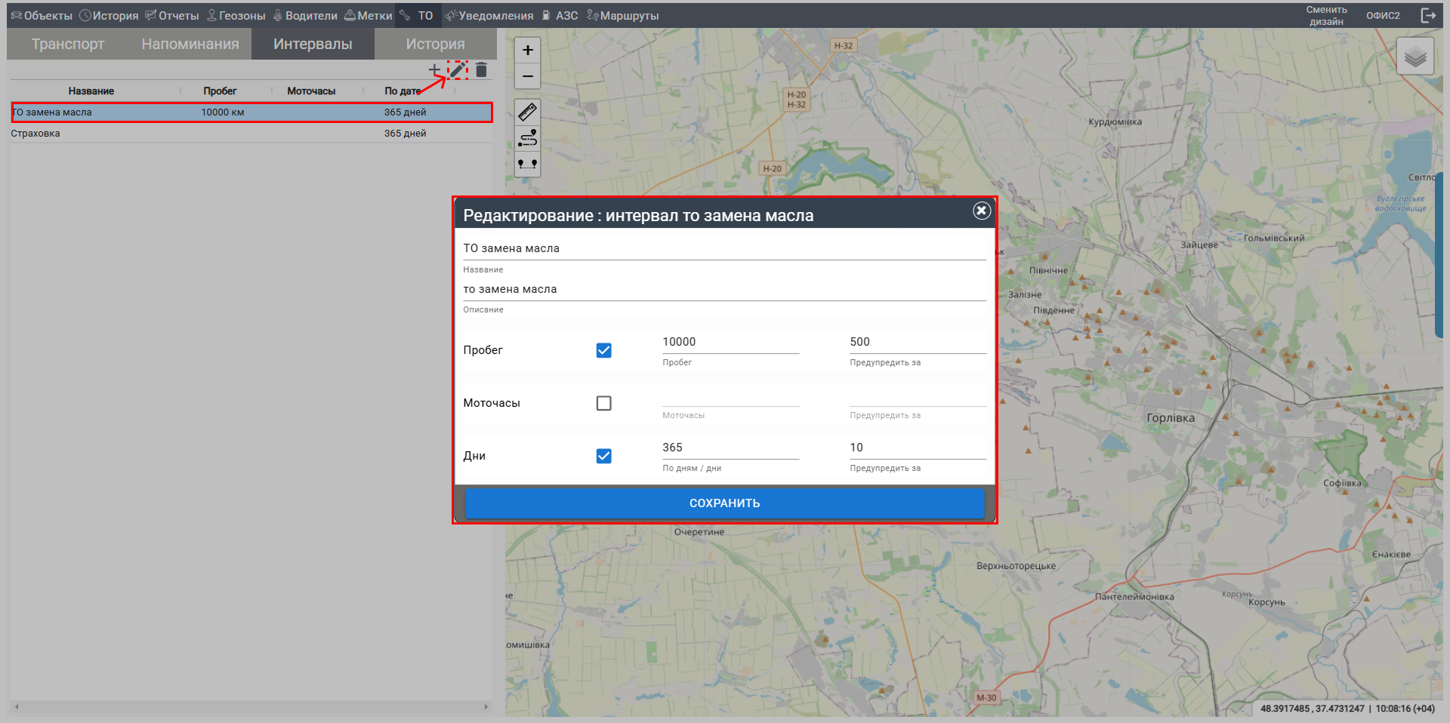Close the interval editing dialog
The height and width of the screenshot is (723, 1450).
tap(981, 211)
